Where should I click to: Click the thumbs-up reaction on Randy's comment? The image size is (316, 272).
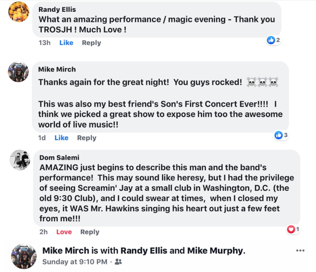pyautogui.click(x=271, y=40)
